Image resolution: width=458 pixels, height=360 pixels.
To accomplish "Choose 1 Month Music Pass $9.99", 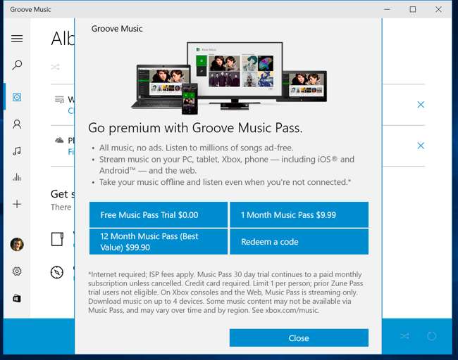I will coord(299,214).
